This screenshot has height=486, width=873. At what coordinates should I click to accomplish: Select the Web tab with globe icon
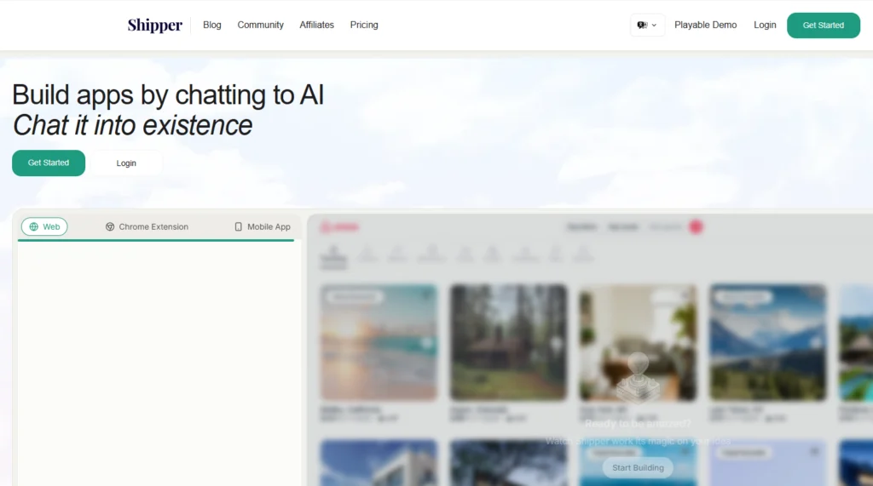[44, 227]
